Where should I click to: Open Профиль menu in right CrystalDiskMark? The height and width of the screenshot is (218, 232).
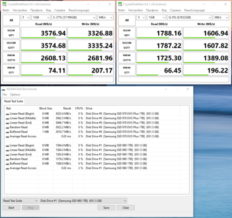[152, 10]
